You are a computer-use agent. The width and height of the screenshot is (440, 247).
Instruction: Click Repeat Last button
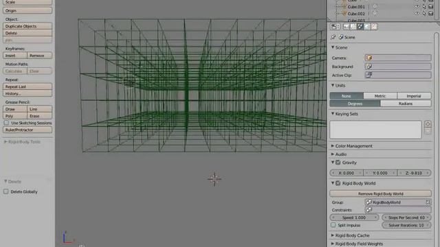[x=27, y=86]
